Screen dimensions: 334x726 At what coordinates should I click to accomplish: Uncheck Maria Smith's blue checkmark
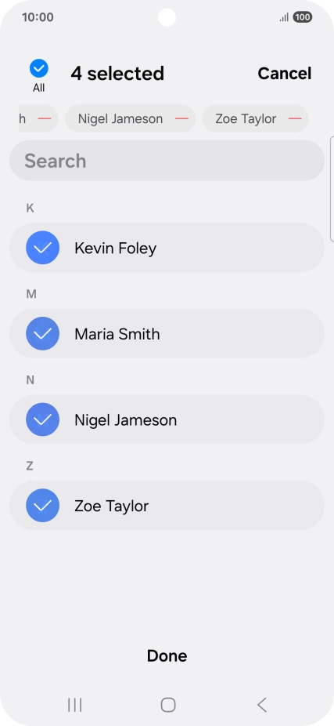(x=42, y=333)
